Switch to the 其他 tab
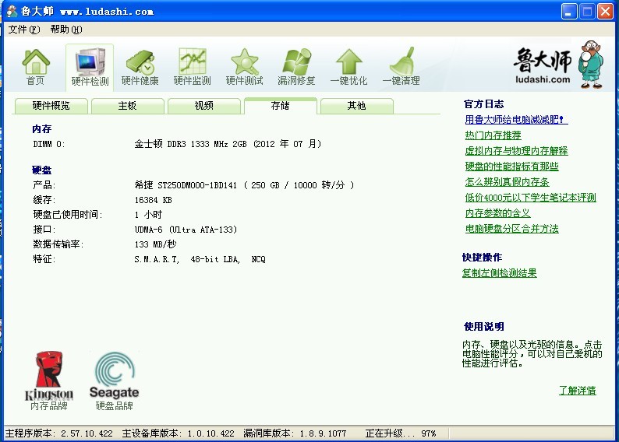 point(356,106)
